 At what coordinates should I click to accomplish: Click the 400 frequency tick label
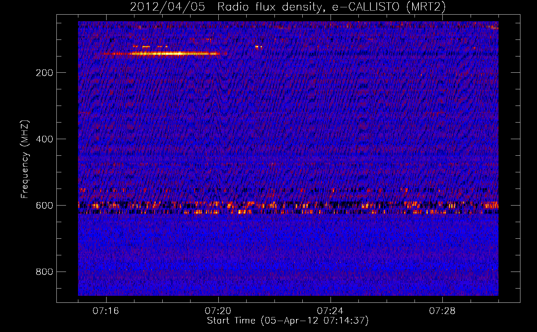click(44, 139)
